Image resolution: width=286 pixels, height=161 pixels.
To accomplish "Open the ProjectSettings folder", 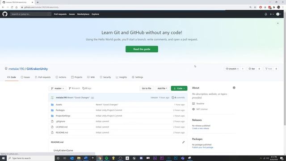I will click(63, 116).
